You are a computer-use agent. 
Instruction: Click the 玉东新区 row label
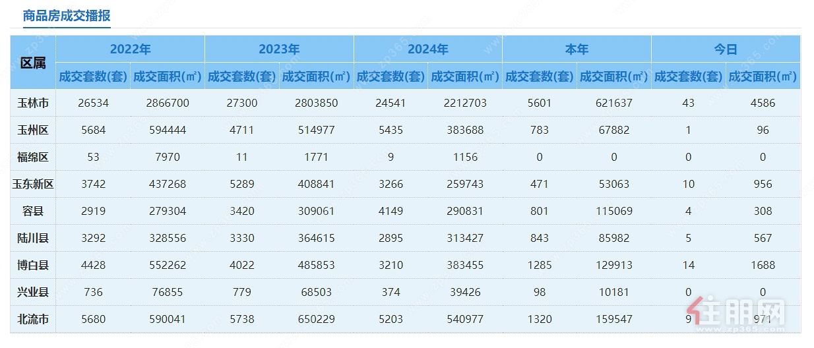point(33,184)
